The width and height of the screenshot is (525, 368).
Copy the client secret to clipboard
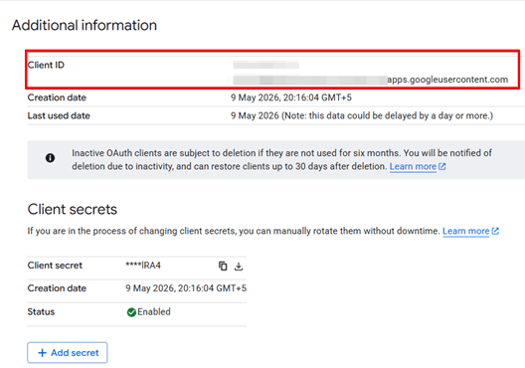coord(223,266)
